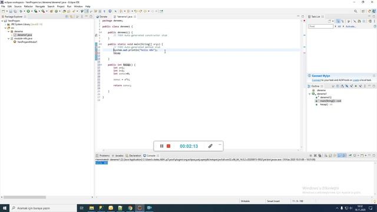Click the deneme1.java editor tab
This screenshot has width=377, height=212.
point(125,16)
